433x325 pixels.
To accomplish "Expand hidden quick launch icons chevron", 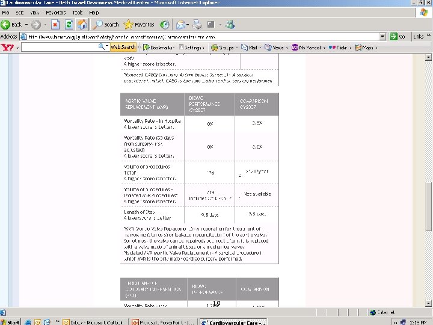I will pyautogui.click(x=58, y=321).
